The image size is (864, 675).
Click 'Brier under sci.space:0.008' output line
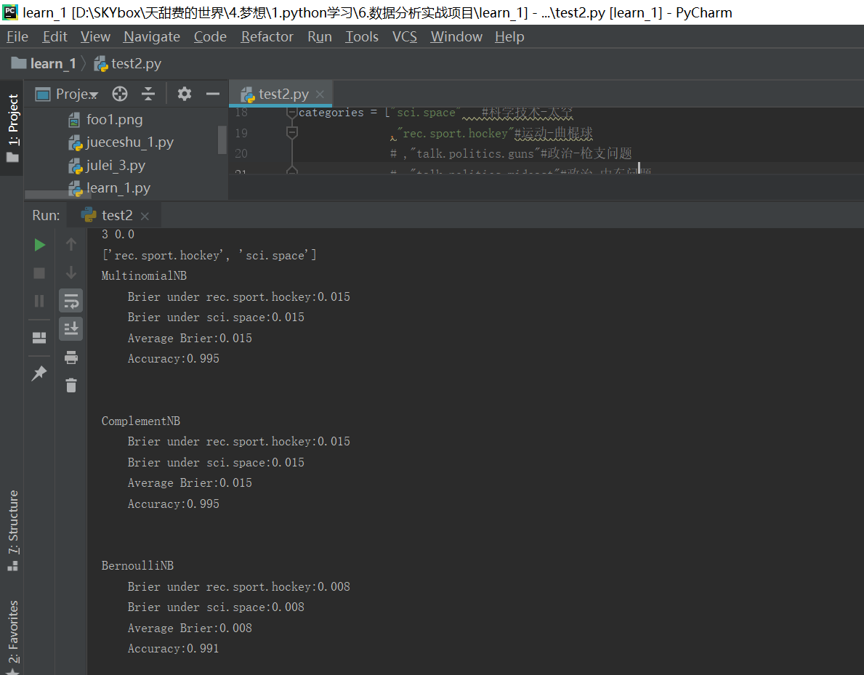216,607
